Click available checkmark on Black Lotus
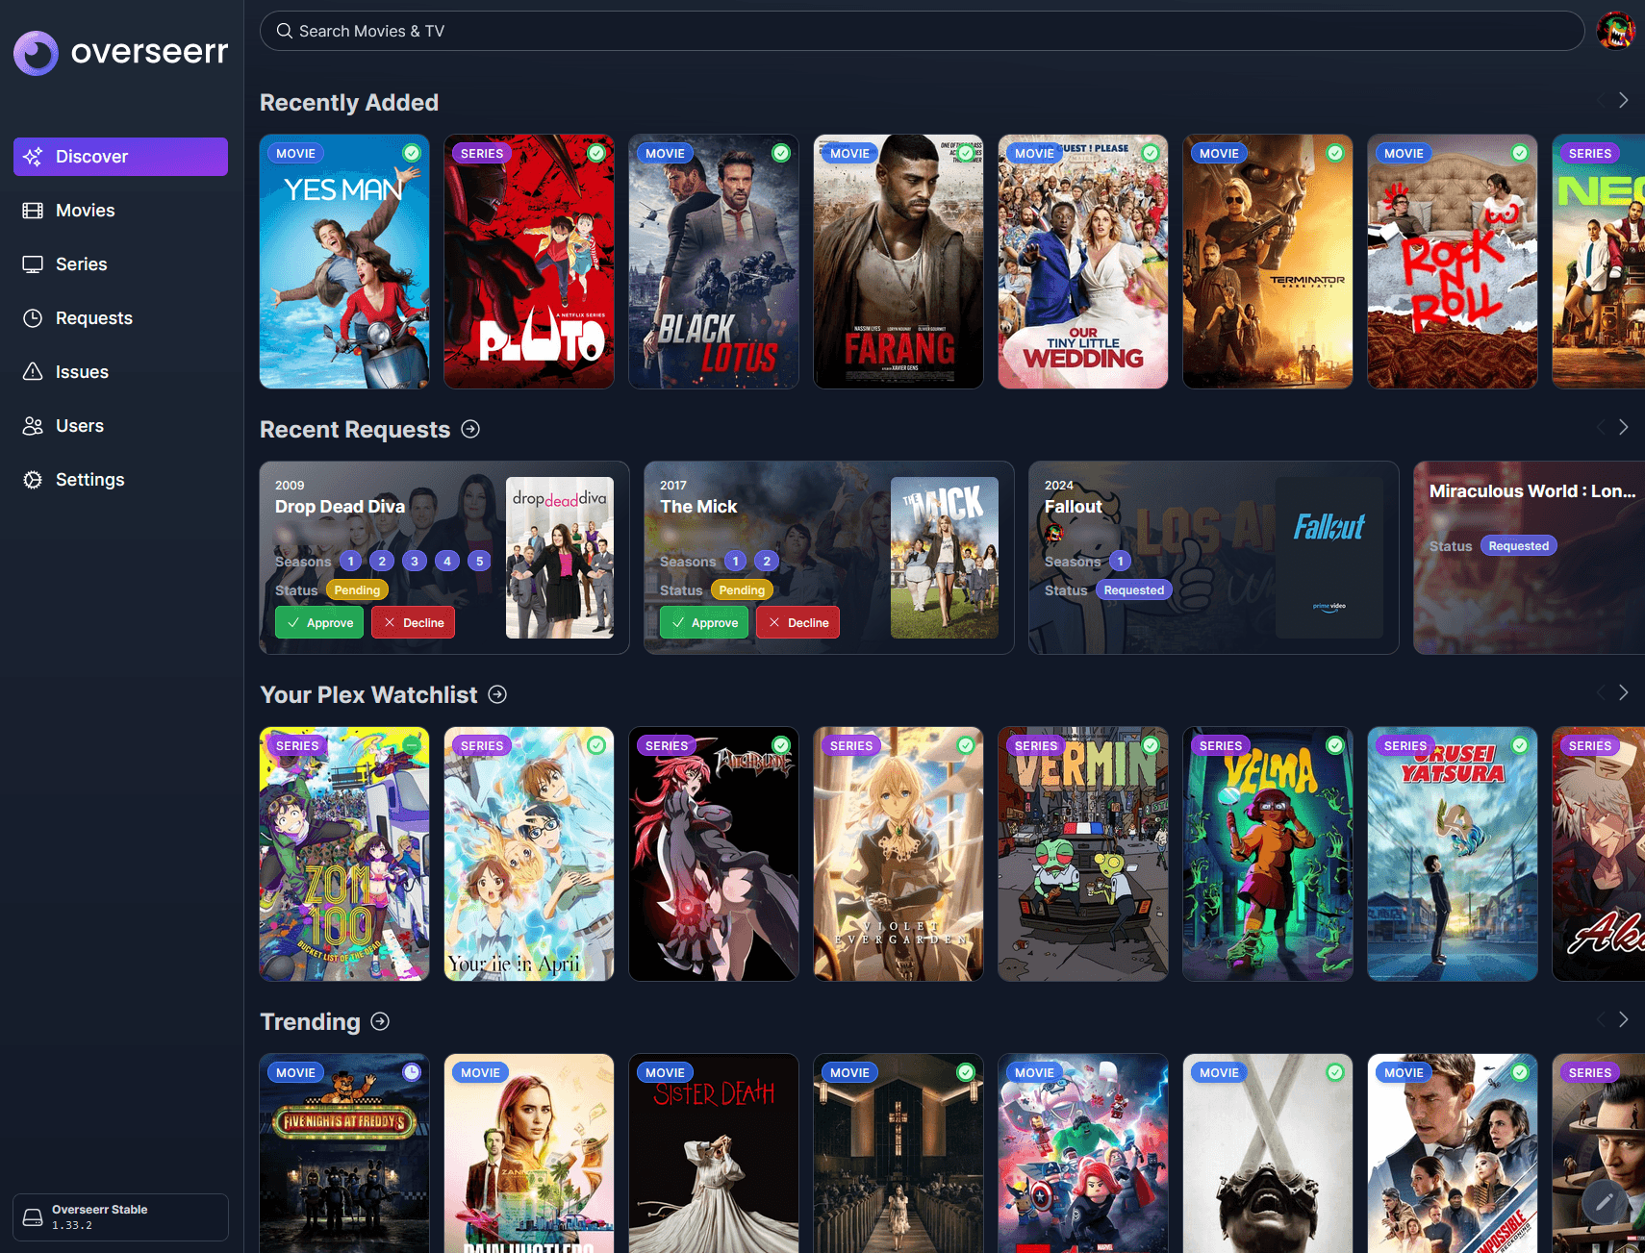This screenshot has width=1645, height=1253. point(781,153)
